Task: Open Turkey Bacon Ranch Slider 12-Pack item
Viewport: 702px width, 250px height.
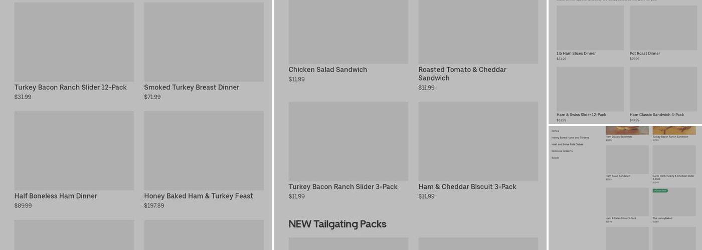Action: coord(74,42)
